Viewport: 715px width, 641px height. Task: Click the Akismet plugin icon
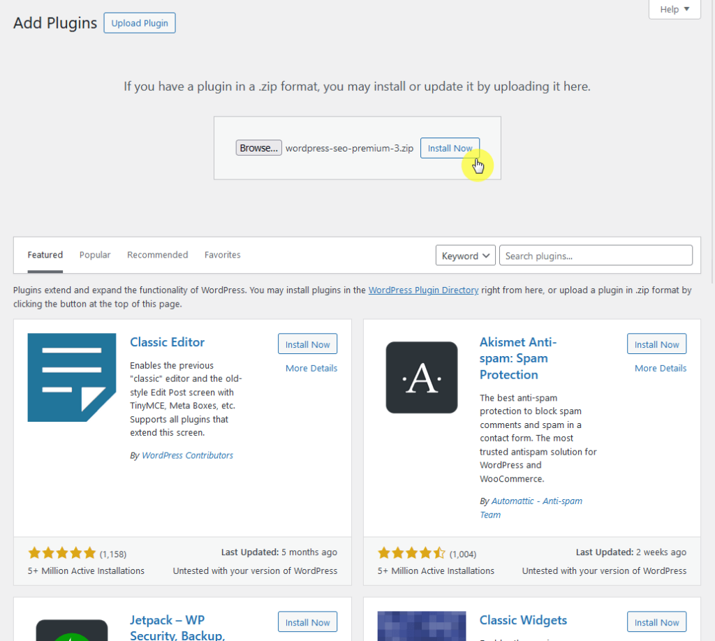(x=422, y=378)
